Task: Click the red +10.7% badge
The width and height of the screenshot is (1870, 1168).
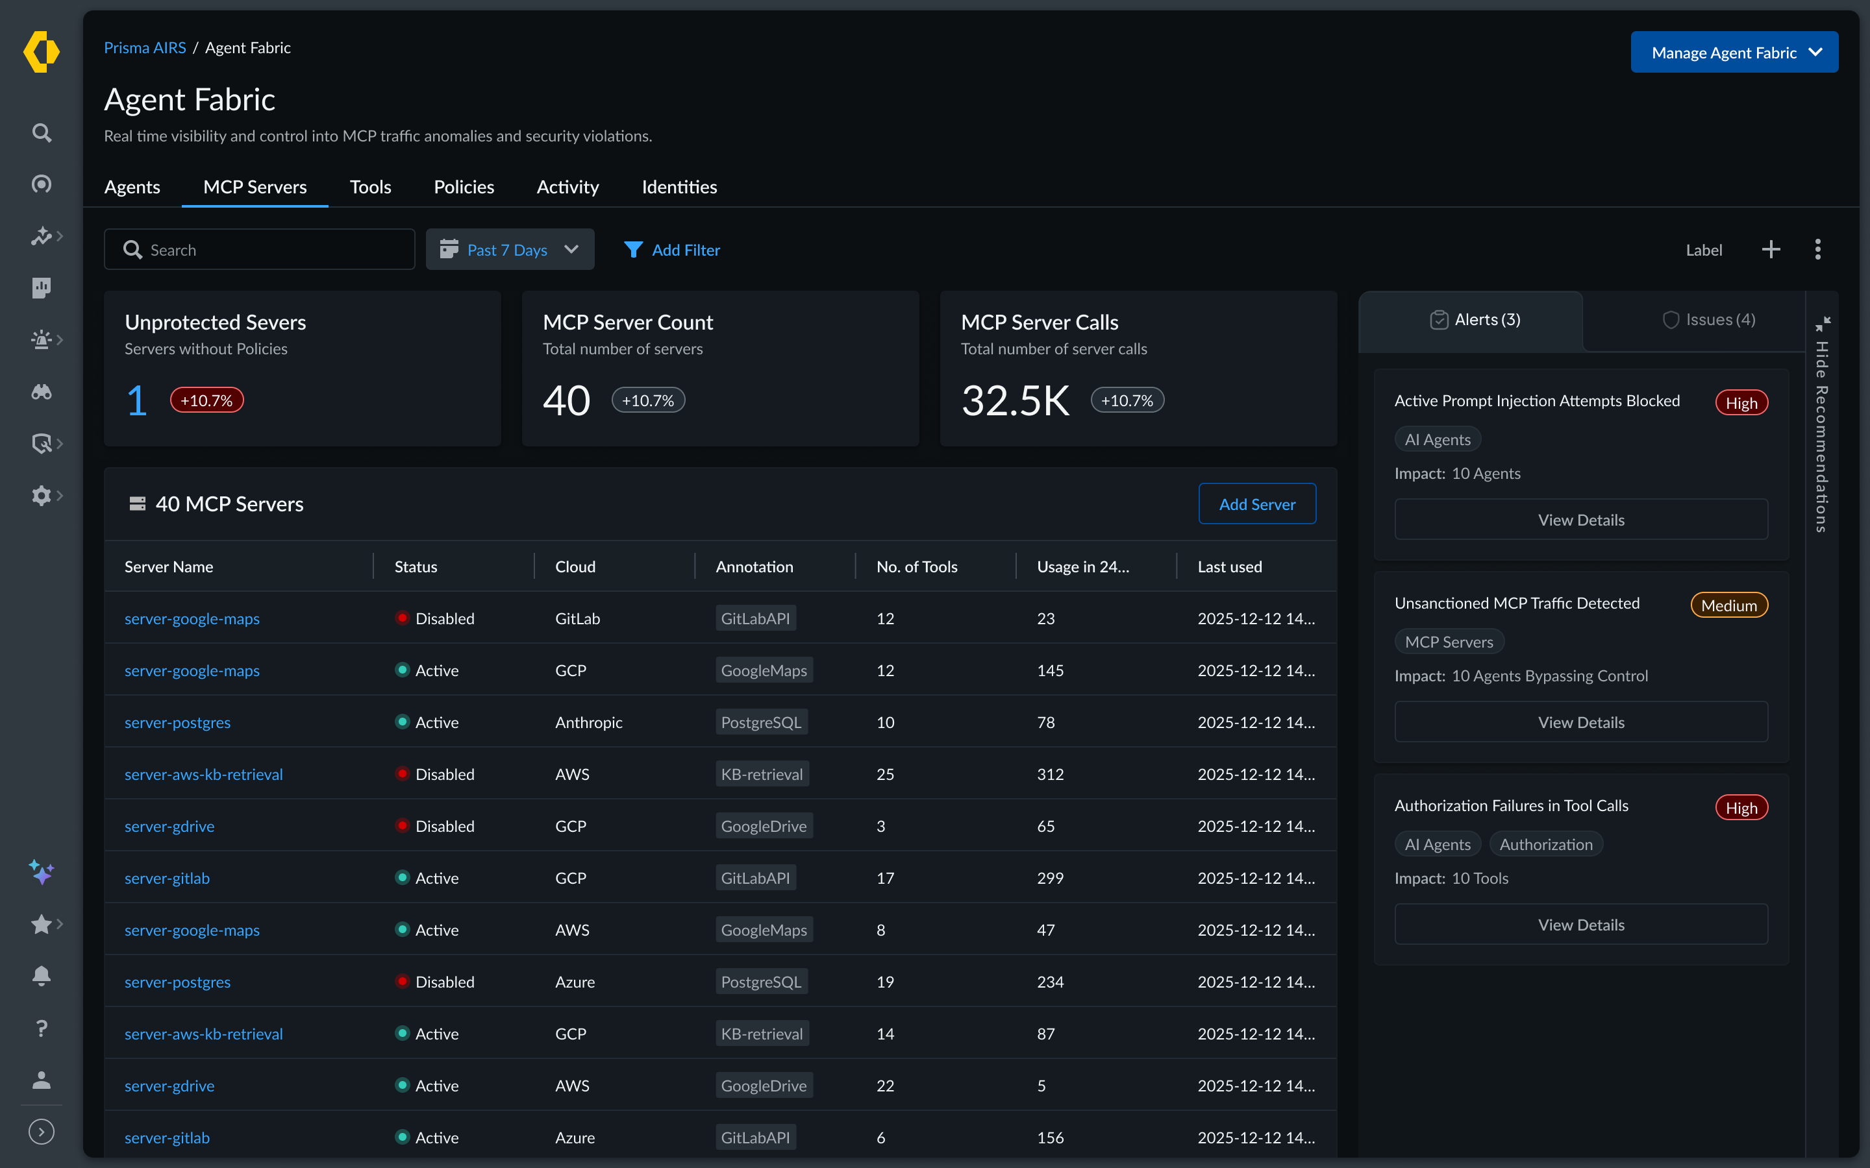Action: (206, 400)
